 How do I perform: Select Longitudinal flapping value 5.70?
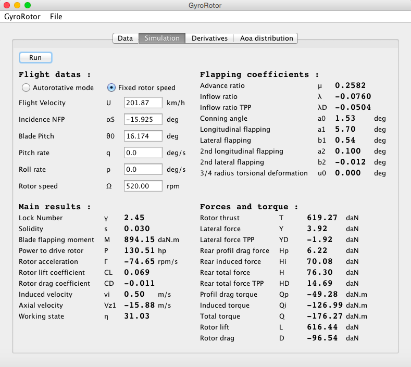tap(345, 129)
